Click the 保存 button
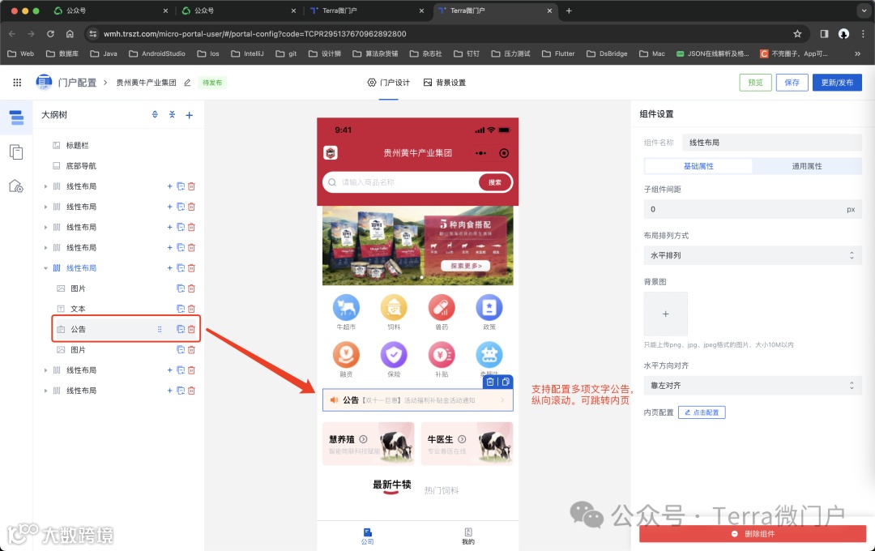This screenshot has height=551, width=875. [792, 83]
